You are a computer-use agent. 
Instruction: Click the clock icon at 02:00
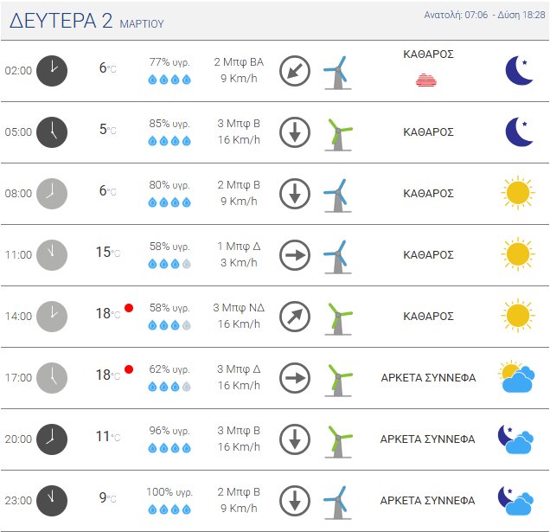52,70
